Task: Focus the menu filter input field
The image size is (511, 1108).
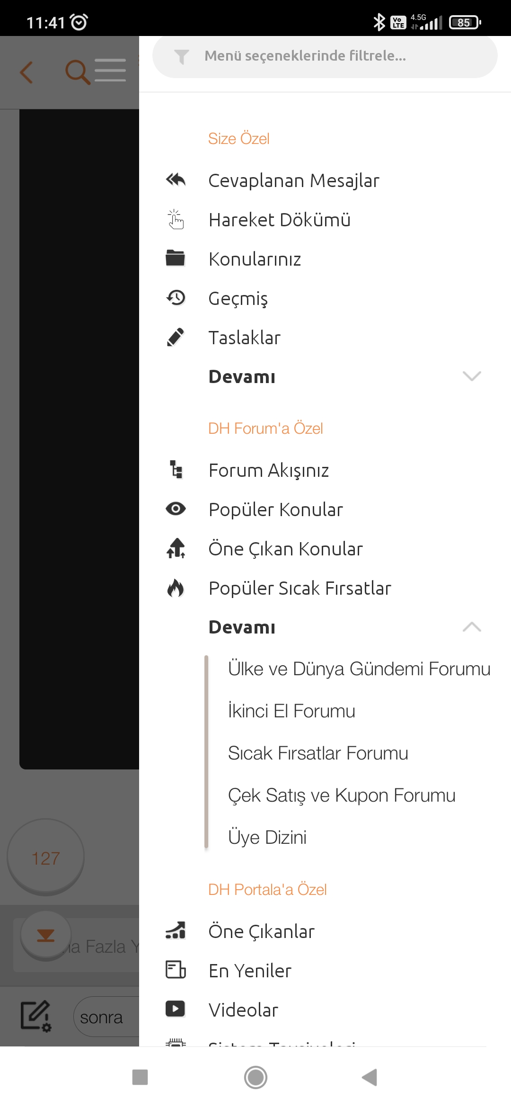Action: pos(325,56)
